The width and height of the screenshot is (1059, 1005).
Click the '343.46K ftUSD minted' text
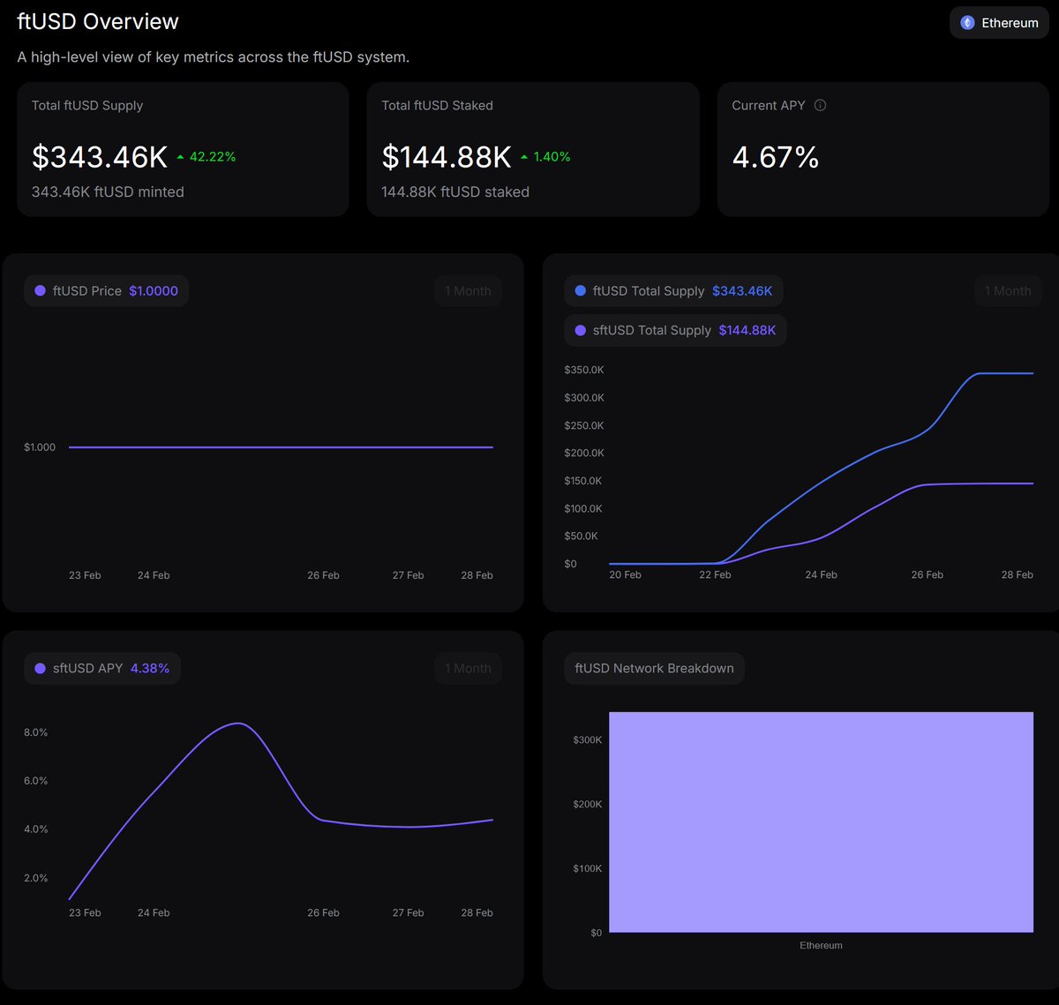pos(108,192)
